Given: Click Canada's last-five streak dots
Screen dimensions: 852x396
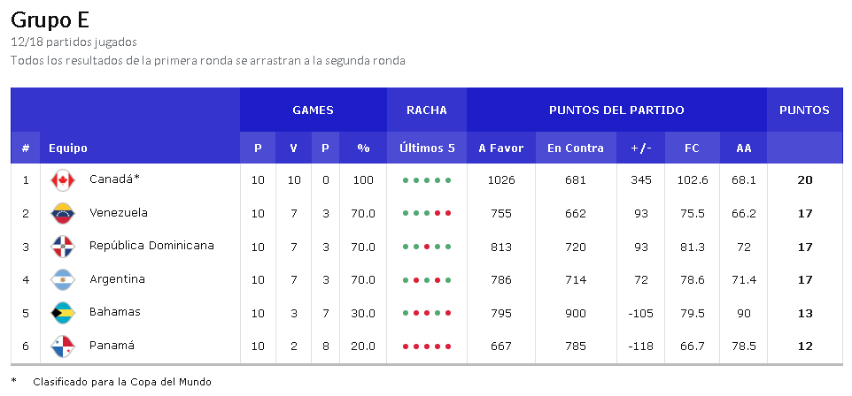Looking at the screenshot, I should tap(427, 180).
